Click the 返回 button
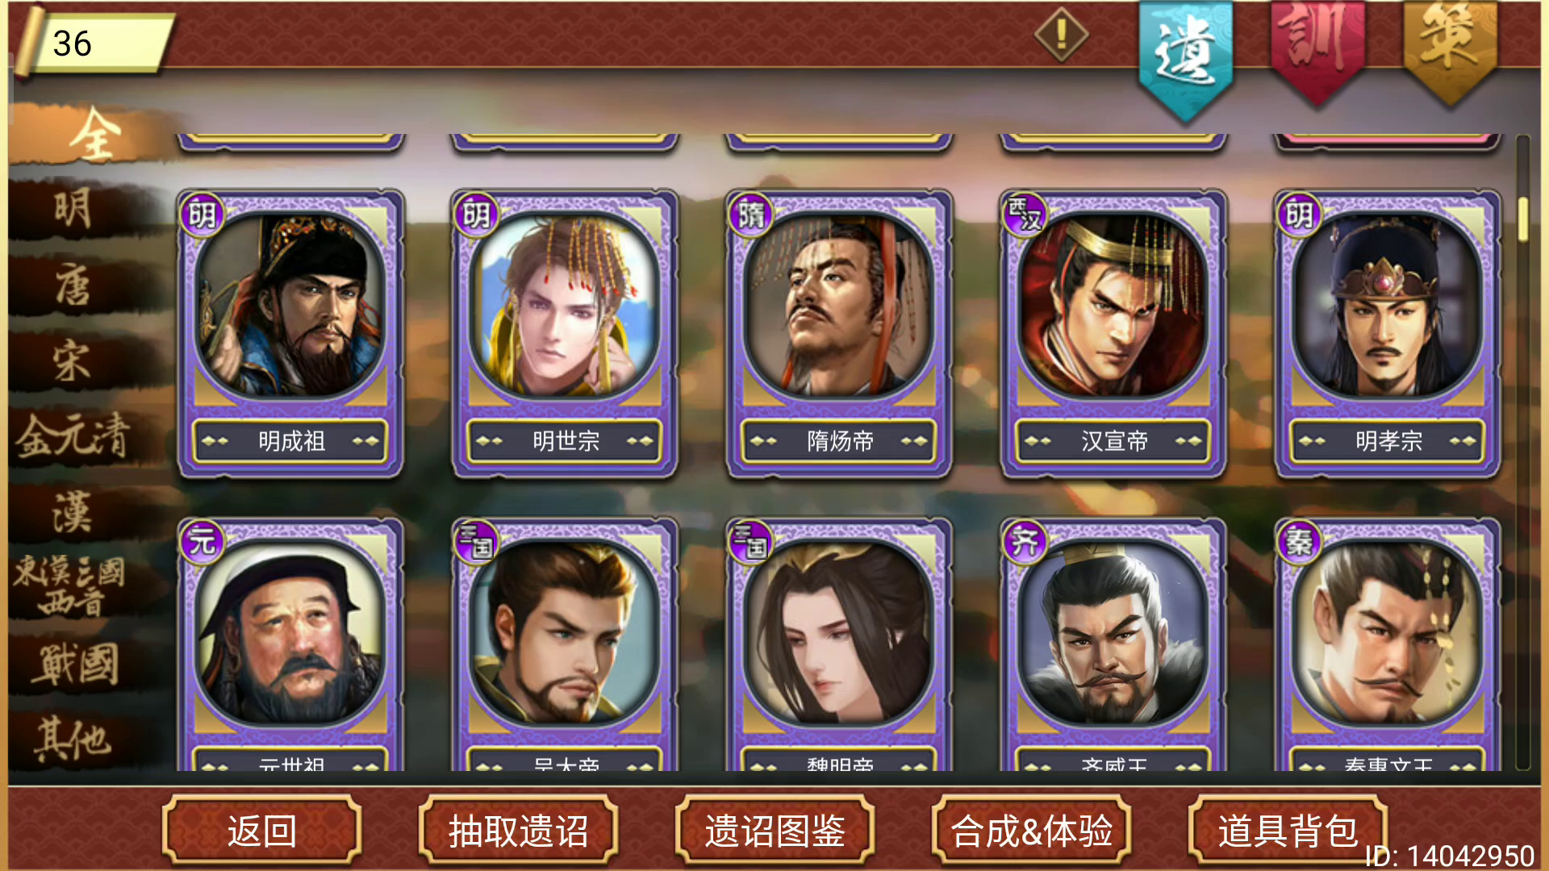The image size is (1549, 871). (x=262, y=831)
